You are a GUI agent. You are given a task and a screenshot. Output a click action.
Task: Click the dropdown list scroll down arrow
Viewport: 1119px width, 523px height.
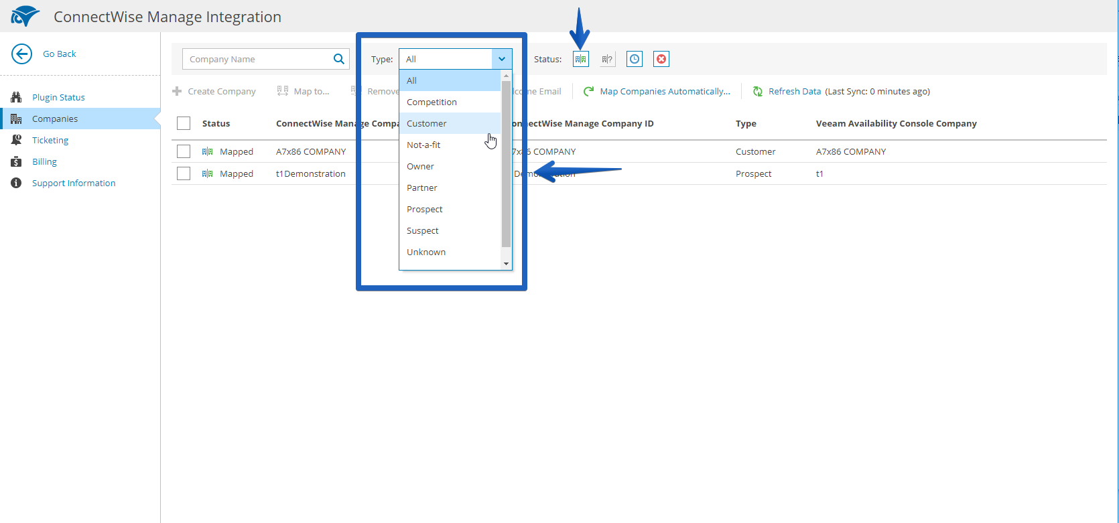click(x=506, y=264)
